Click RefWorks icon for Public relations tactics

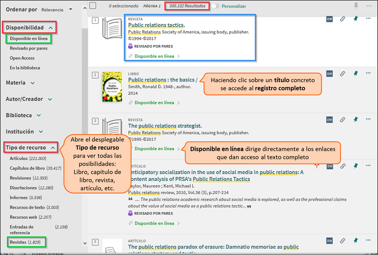[329, 19]
